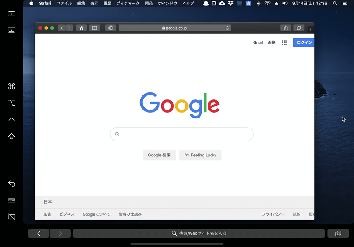Screen dimensions: 354x247
Task: Click the hat-shaped menu bar icon
Action: pyautogui.click(x=206, y=4)
